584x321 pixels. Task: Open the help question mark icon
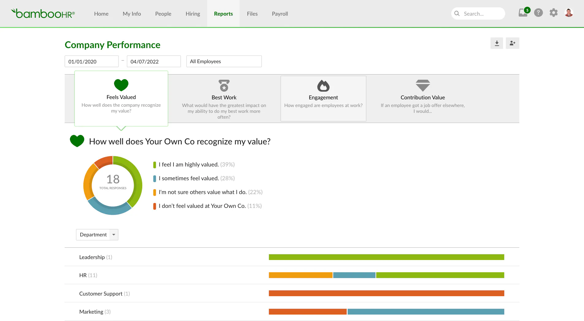click(x=538, y=13)
